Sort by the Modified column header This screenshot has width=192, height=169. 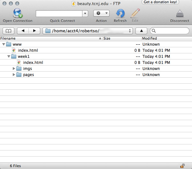pos(166,38)
